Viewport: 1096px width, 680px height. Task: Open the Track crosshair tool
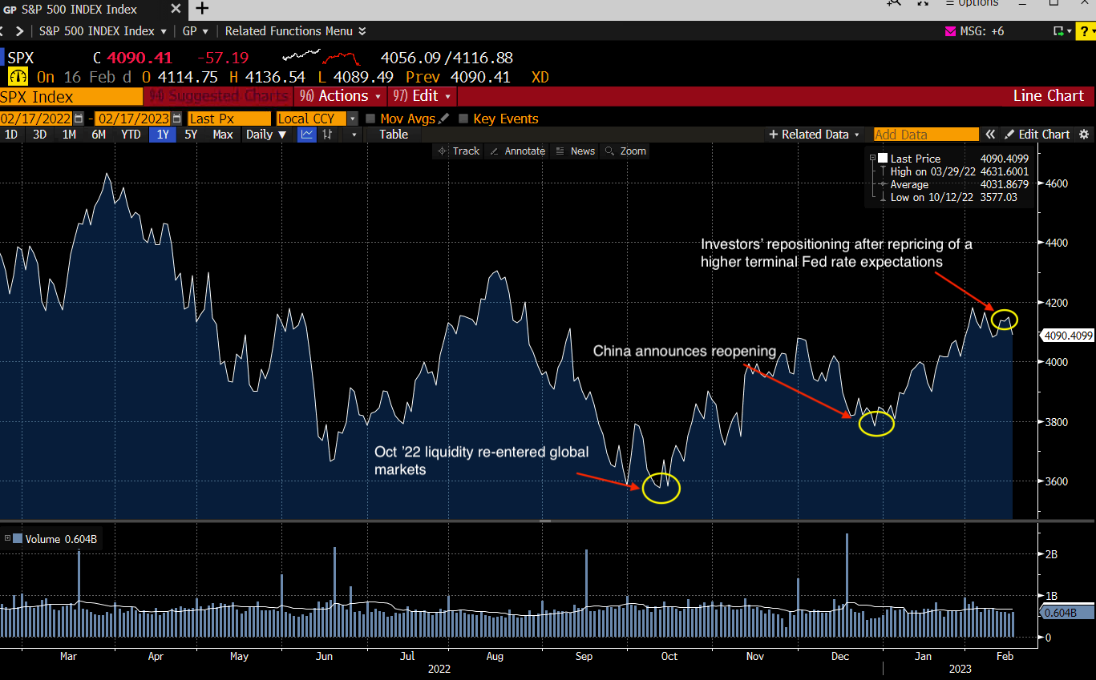click(458, 151)
